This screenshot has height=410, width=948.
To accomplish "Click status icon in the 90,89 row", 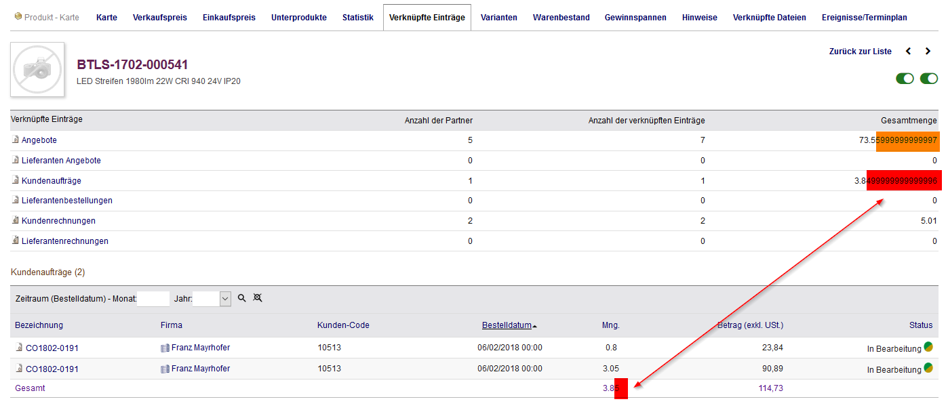I will pos(927,369).
